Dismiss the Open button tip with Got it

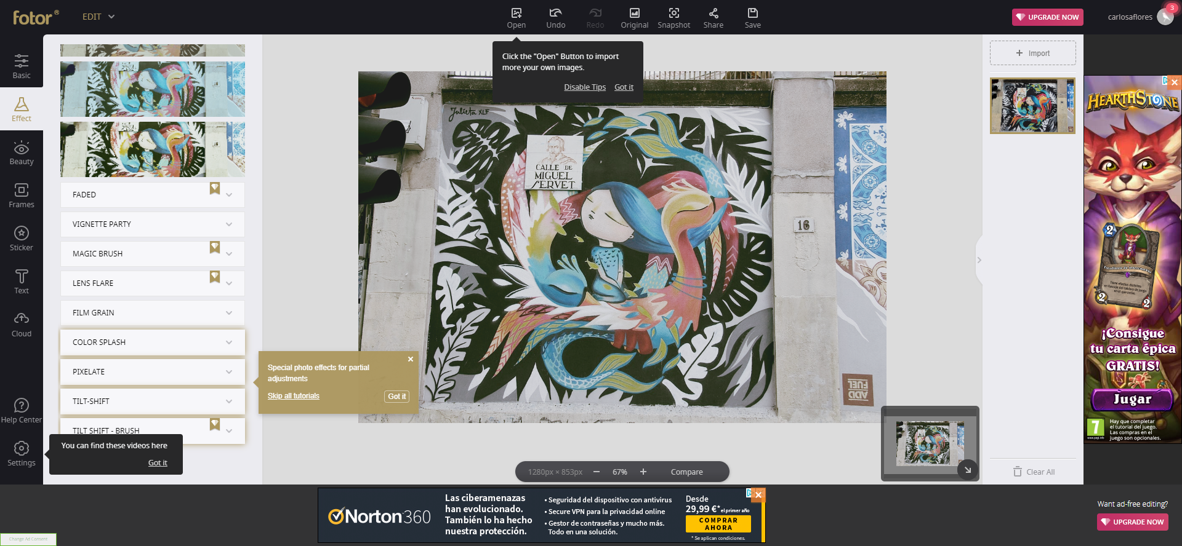click(x=624, y=87)
